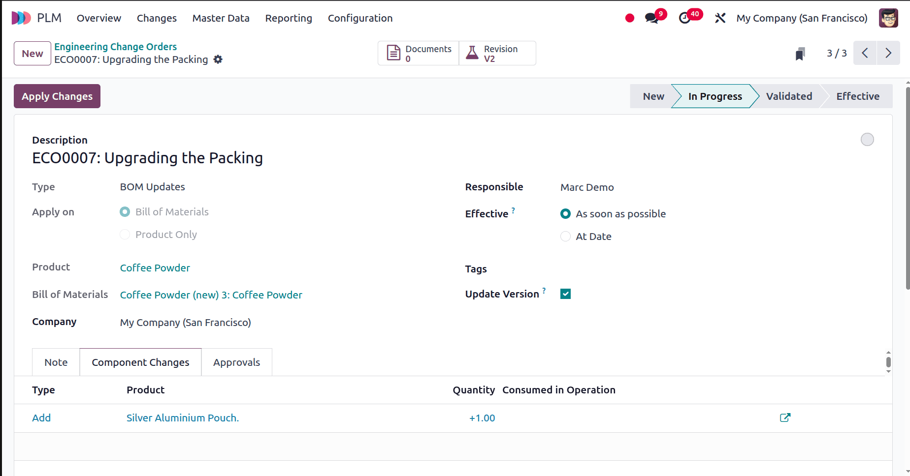The image size is (910, 476).
Task: Click the Apply Changes button
Action: 57,96
